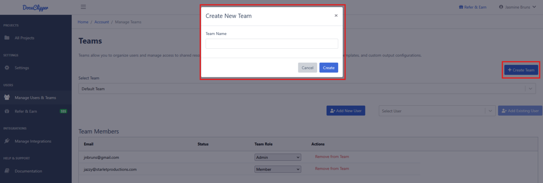The image size is (543, 183).
Task: Close the Create New Team dialog
Action: pos(336,16)
